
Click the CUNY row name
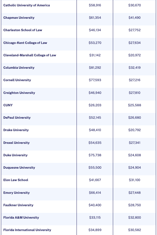point(8,105)
